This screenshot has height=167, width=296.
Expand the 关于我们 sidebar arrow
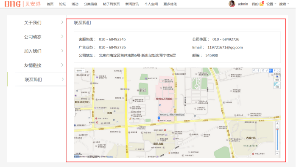click(x=62, y=22)
